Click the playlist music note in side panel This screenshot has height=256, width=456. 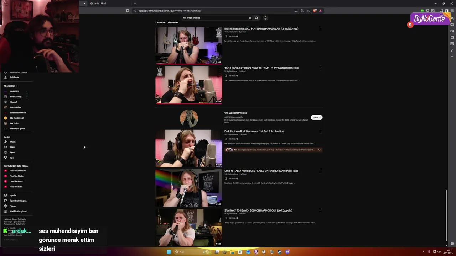[452, 50]
